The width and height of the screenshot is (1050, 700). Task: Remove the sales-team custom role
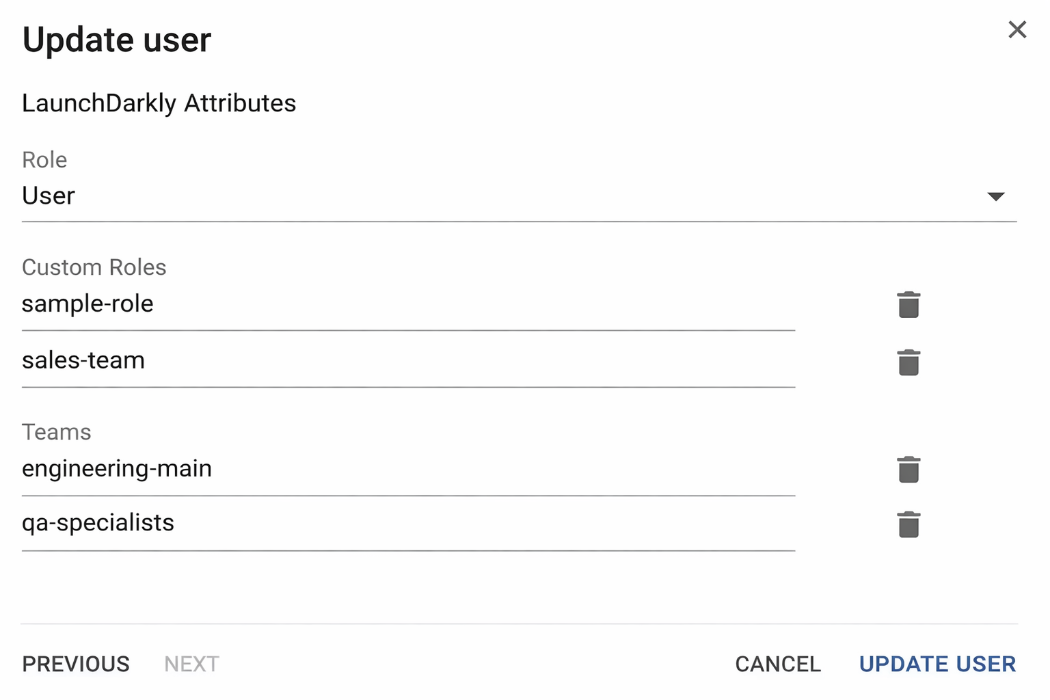point(908,362)
